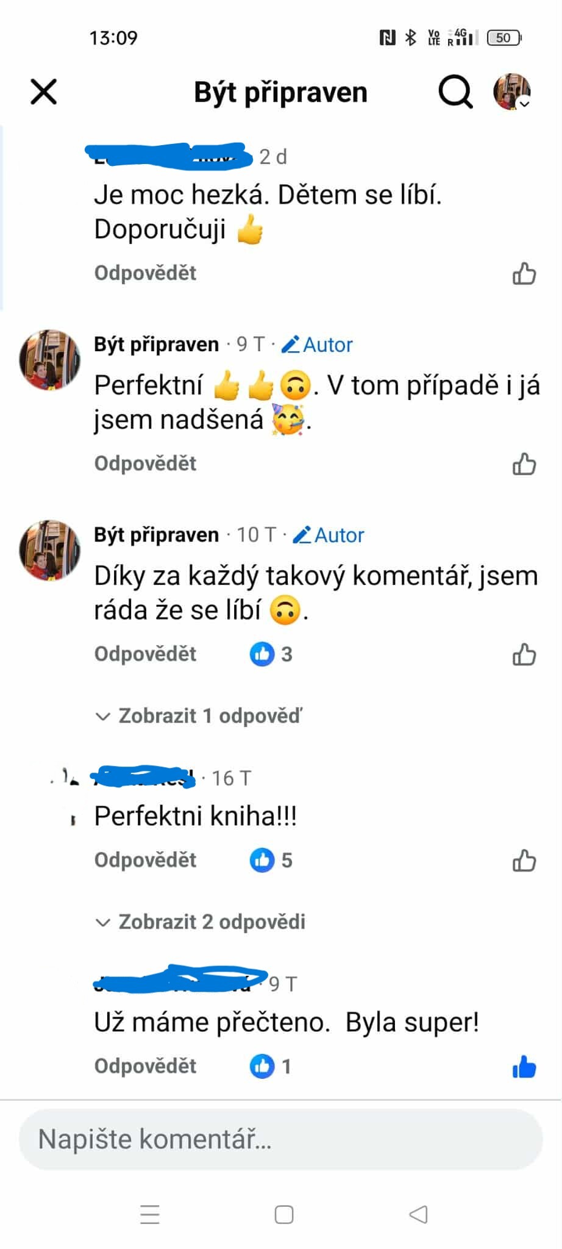Tap the search magnifier icon
Viewport: 562px width, 1249px height.
click(x=455, y=93)
